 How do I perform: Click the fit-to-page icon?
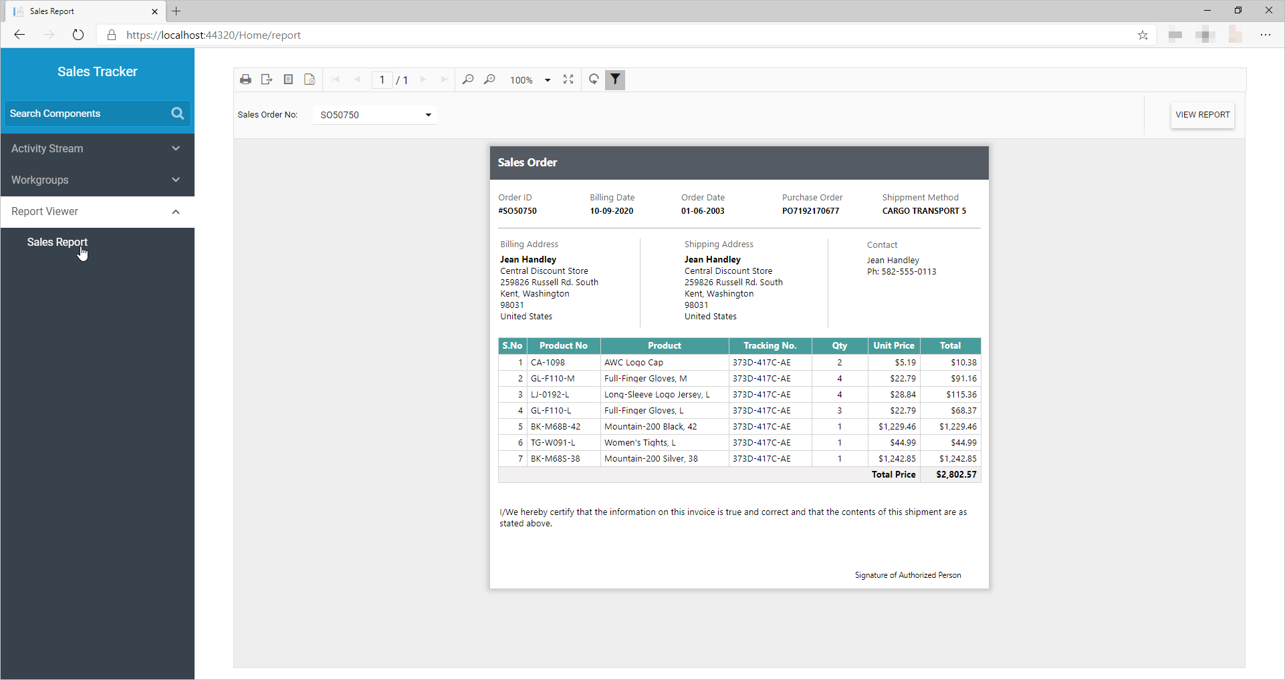click(x=569, y=79)
